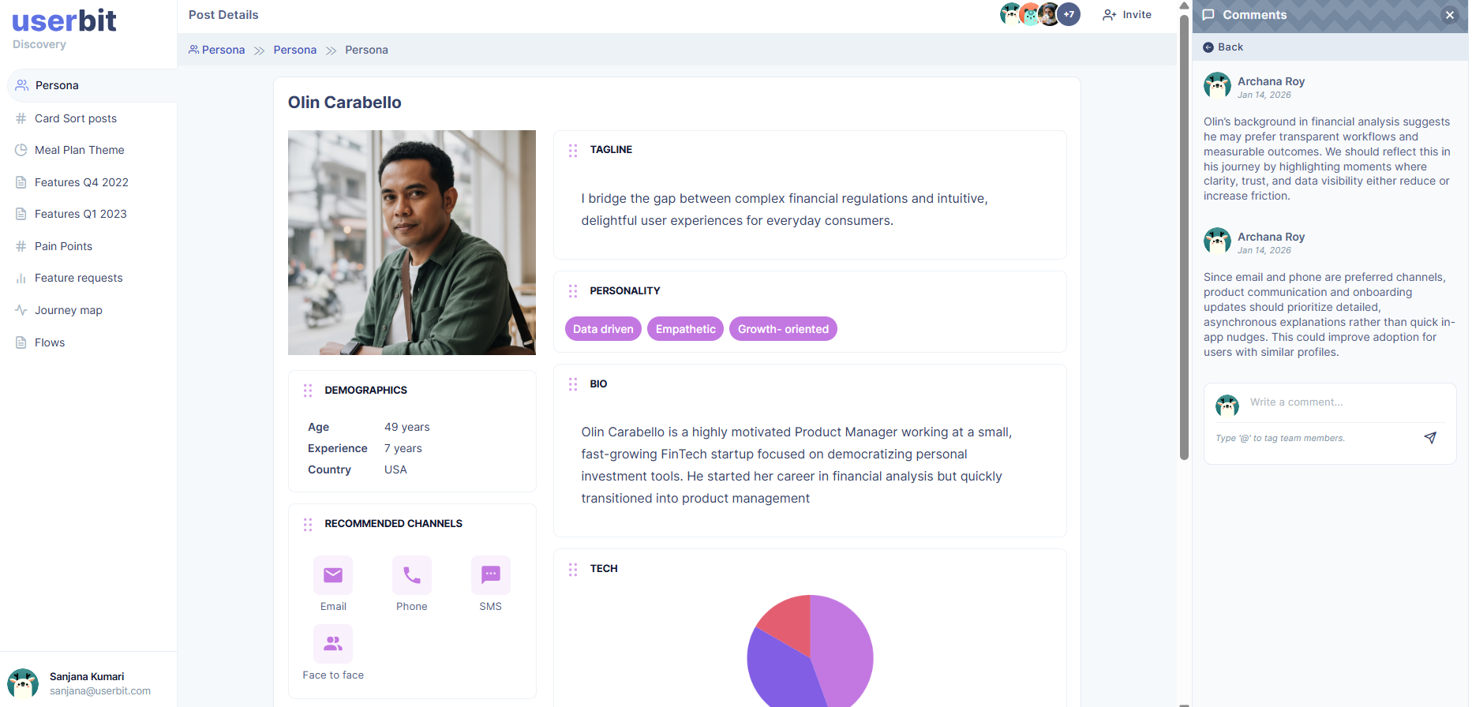The width and height of the screenshot is (1472, 707).
Task: Click the breadcrumb chevron after Persona
Action: coord(259,50)
